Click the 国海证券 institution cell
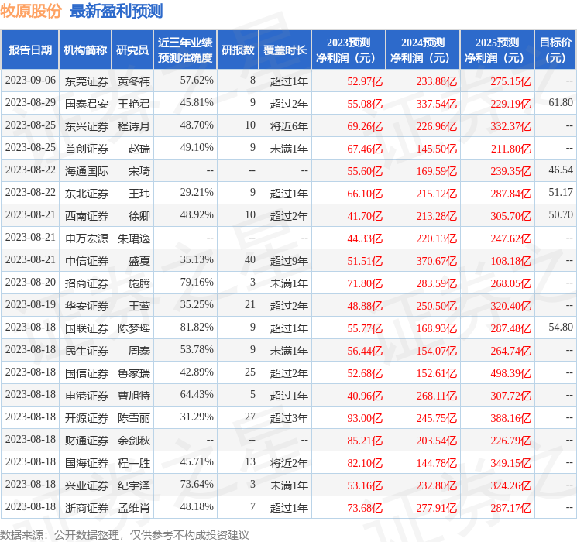 pyautogui.click(x=87, y=463)
